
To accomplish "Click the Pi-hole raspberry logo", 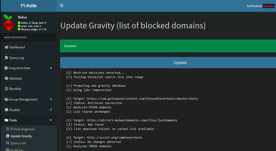I will coord(9,23).
